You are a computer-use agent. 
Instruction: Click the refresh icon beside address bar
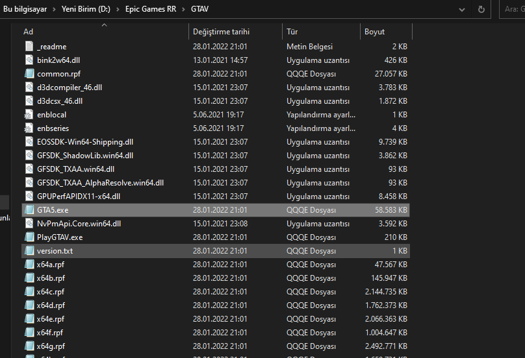pyautogui.click(x=481, y=10)
